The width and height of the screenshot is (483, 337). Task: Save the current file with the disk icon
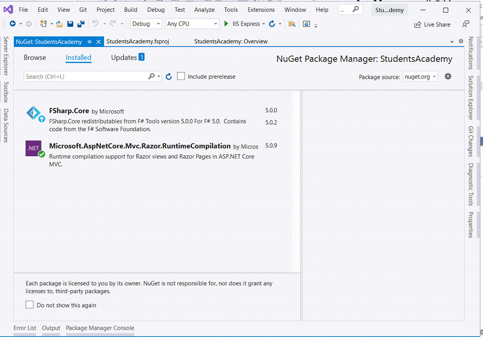click(70, 23)
